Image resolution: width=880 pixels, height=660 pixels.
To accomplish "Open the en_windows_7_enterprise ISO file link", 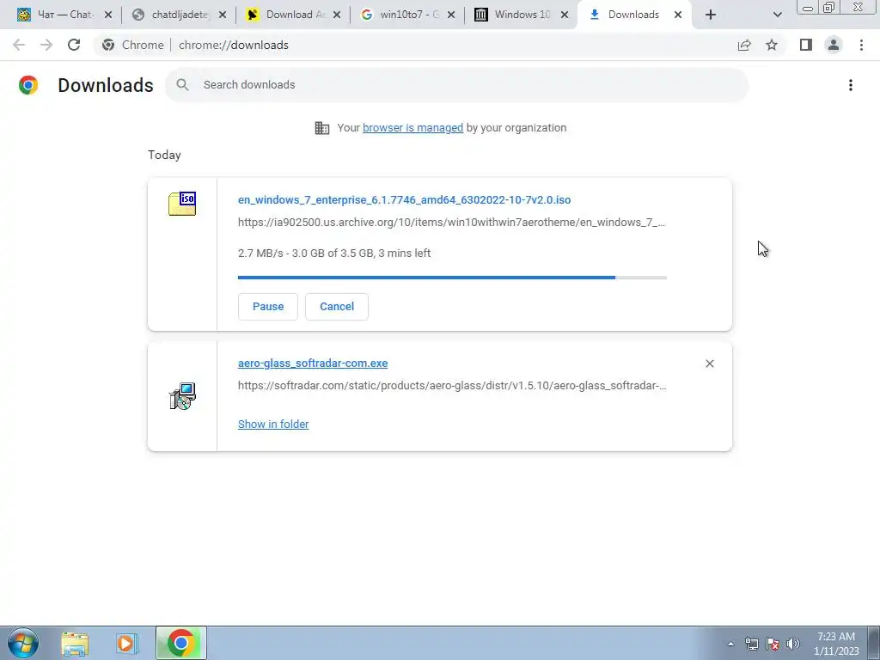I will pyautogui.click(x=404, y=199).
